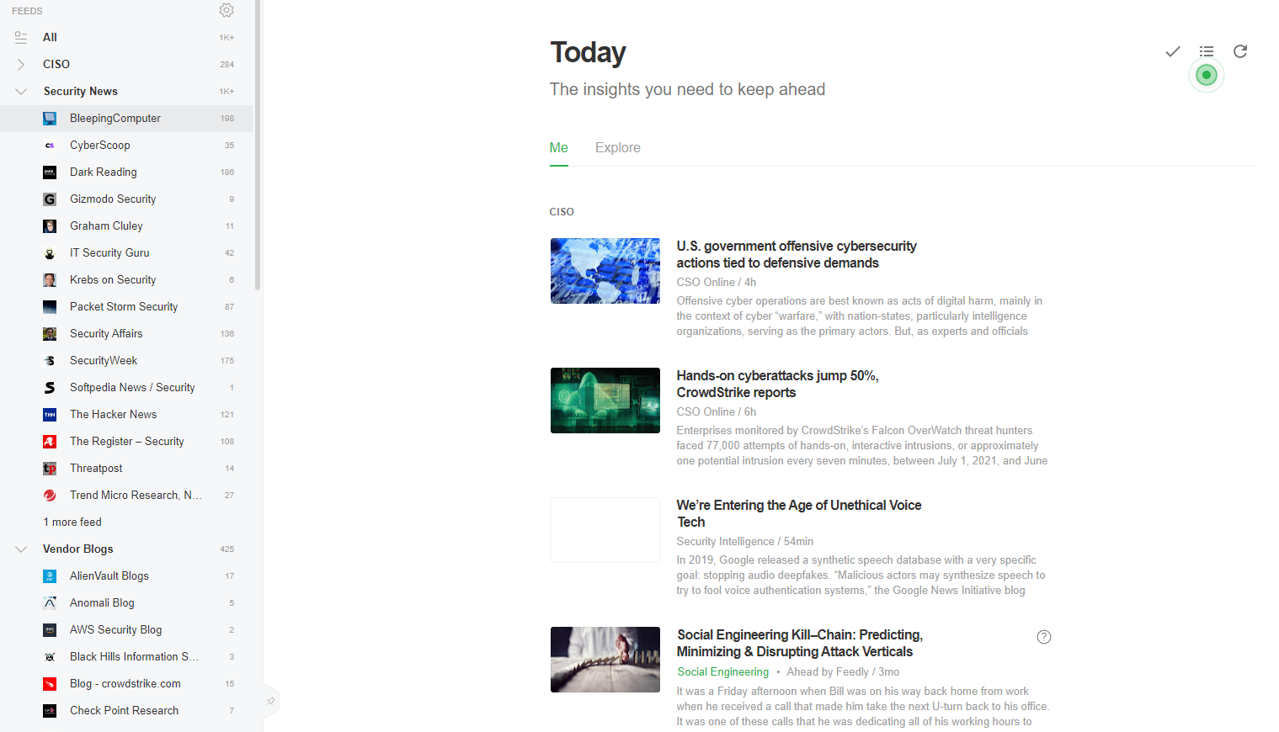Click the Trend Micro Research icon
Image resolution: width=1279 pixels, height=732 pixels.
(50, 496)
